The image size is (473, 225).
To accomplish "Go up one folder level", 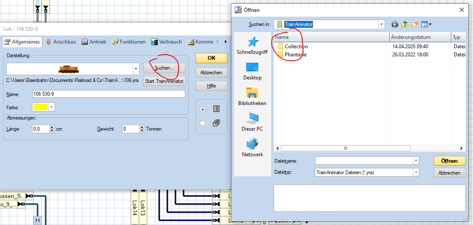I will point(404,25).
